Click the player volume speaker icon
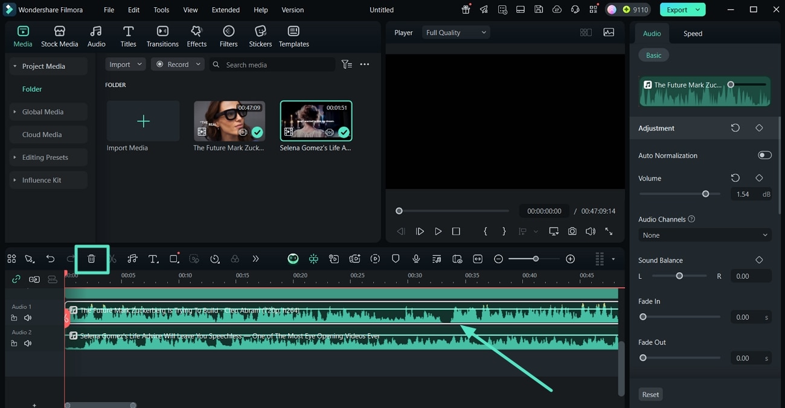This screenshot has width=785, height=408. point(590,231)
